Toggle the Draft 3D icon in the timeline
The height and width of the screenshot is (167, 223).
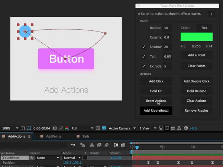(83, 145)
